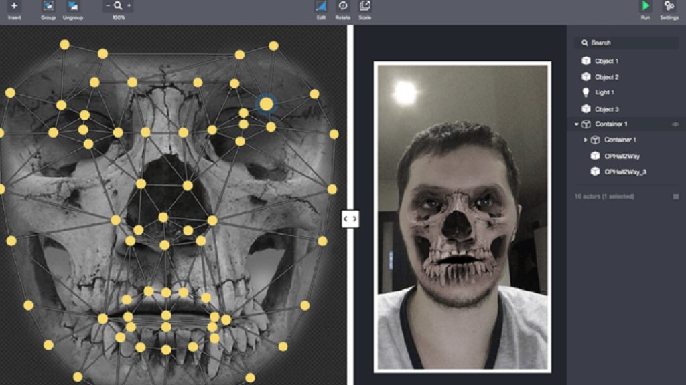Collapse the selected top-level Container 1
This screenshot has height=385, width=686.
click(576, 124)
